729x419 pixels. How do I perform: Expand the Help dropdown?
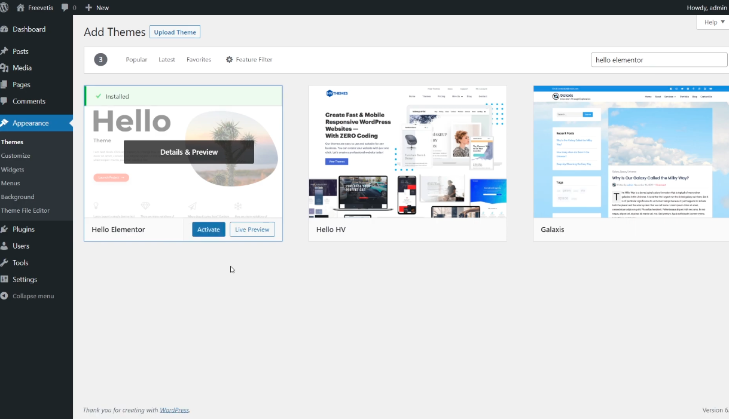coord(713,22)
